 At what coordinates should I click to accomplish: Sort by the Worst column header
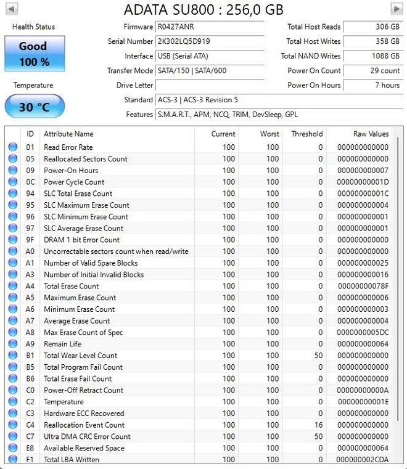coord(260,134)
